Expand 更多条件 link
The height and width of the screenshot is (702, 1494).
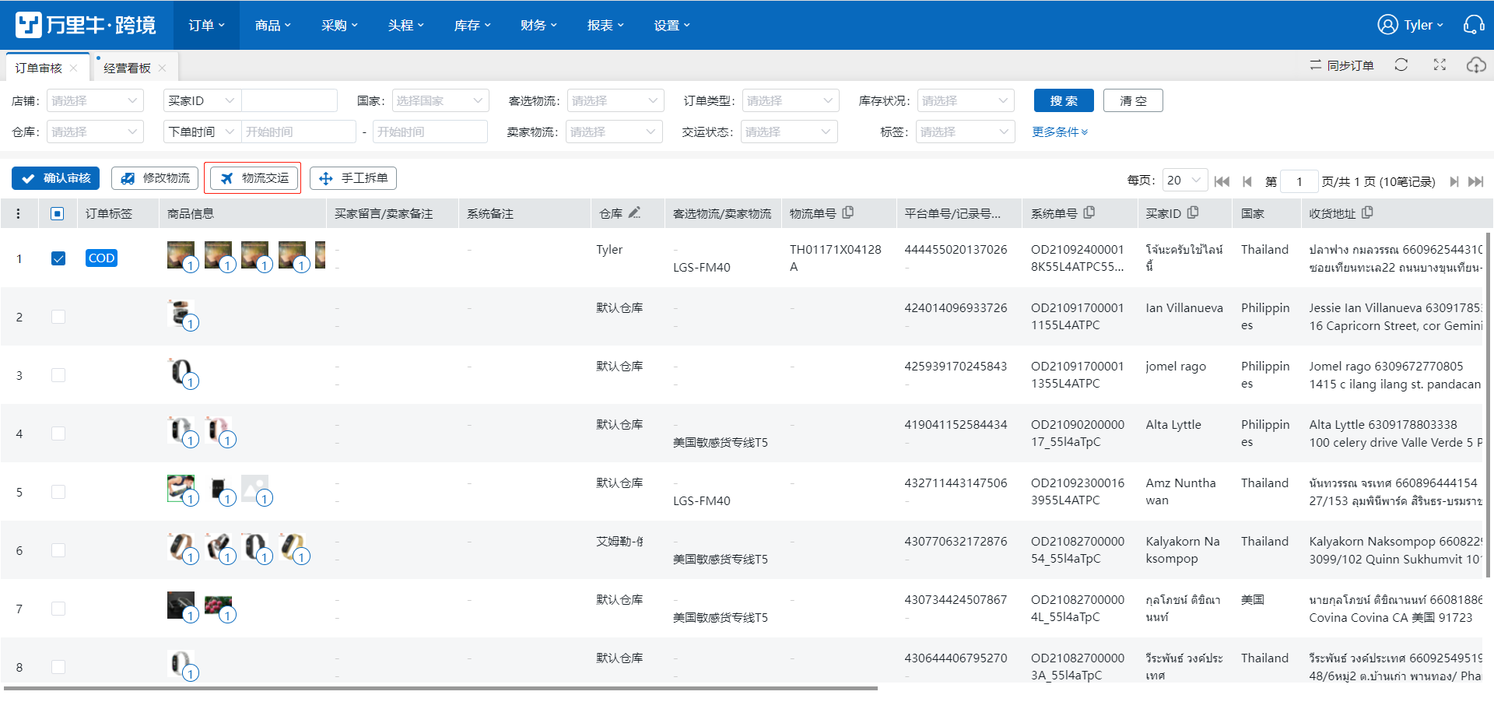click(1060, 132)
